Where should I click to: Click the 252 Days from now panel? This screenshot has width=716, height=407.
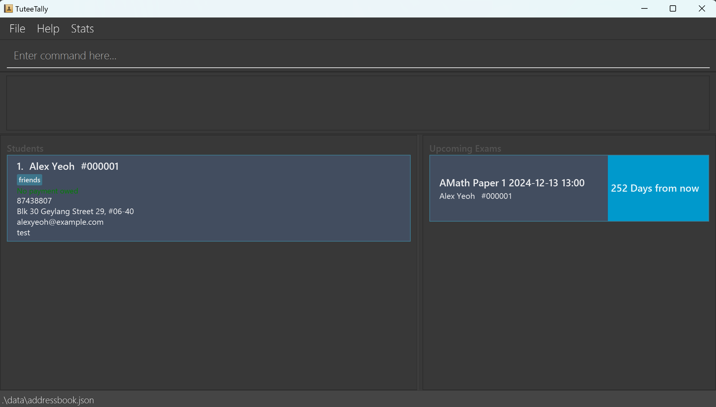pyautogui.click(x=658, y=188)
